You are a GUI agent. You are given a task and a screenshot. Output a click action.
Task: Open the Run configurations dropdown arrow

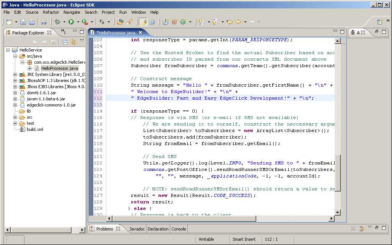click(x=78, y=22)
